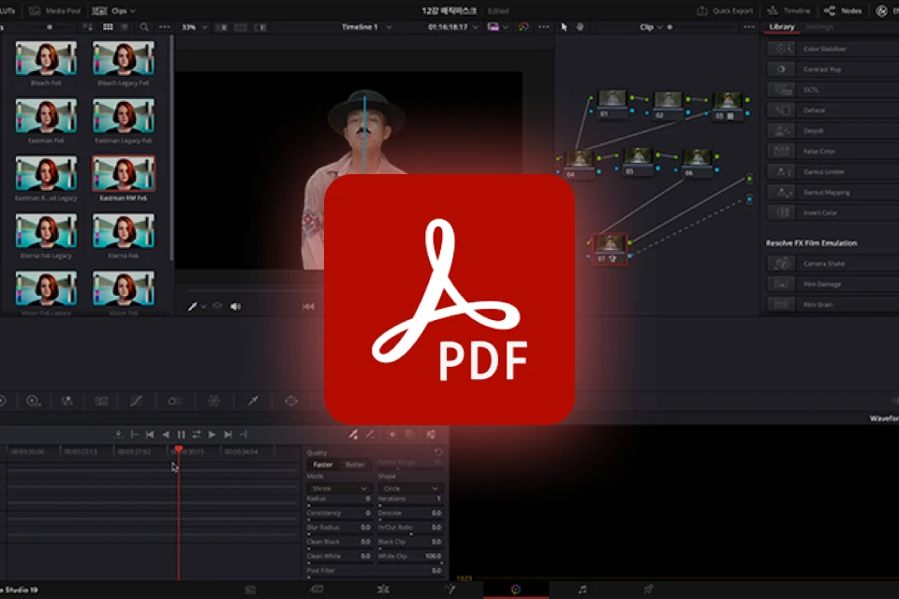Choose the Camera Shake effect

(833, 264)
